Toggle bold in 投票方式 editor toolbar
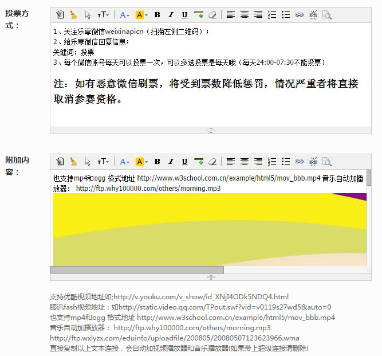382x356 pixels. [157, 15]
